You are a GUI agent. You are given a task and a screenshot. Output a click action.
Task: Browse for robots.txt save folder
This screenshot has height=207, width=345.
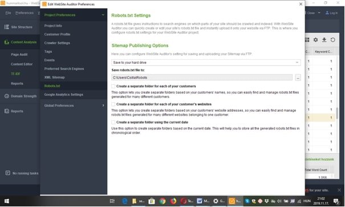(298, 78)
